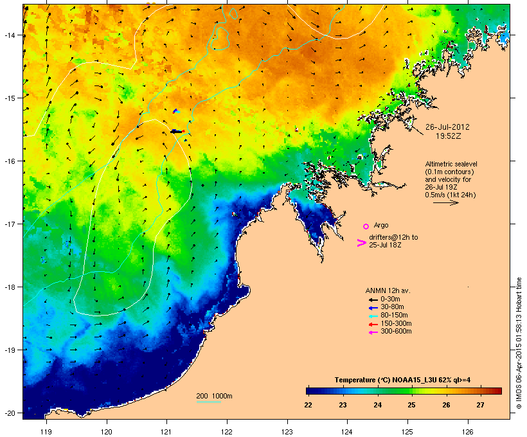Click the magenta Argo circle legend symbol
Screen dimensions: 527x437
(366, 226)
